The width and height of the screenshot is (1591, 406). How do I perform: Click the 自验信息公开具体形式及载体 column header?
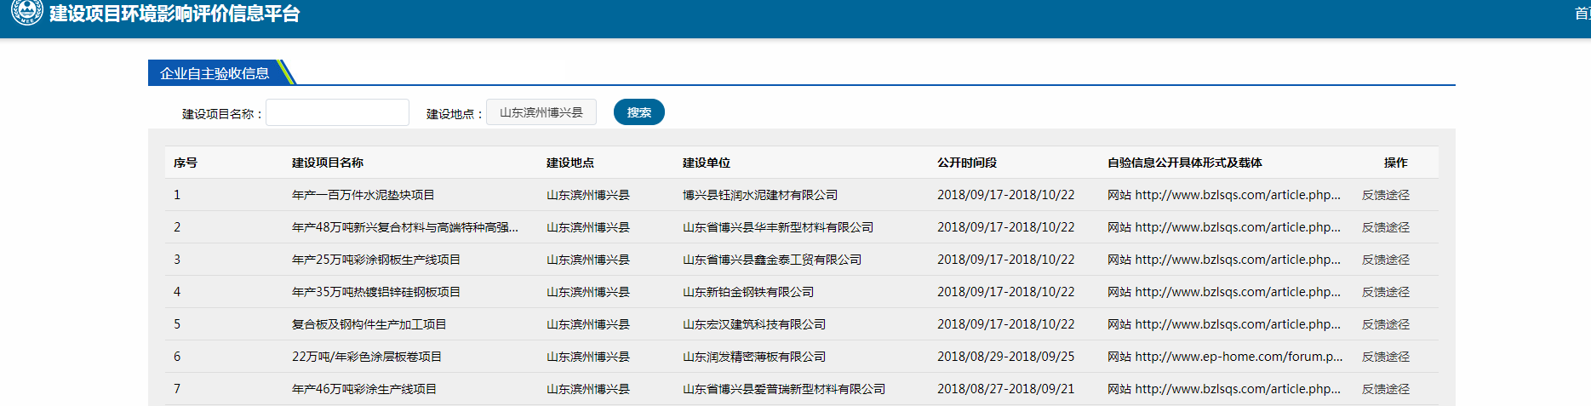pyautogui.click(x=1185, y=163)
